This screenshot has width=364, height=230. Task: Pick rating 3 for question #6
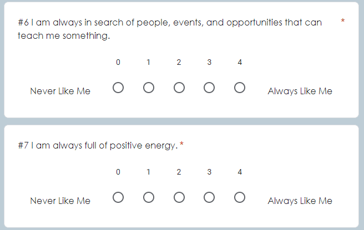(x=209, y=88)
